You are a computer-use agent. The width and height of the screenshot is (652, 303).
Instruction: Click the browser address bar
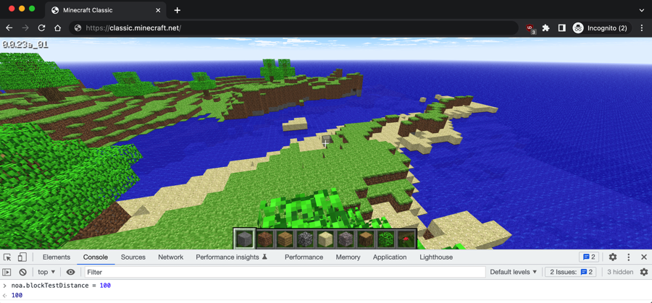pyautogui.click(x=293, y=27)
